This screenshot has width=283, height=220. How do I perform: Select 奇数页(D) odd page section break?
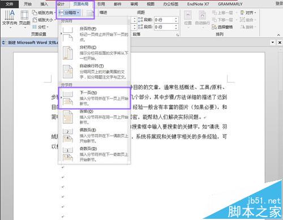tap(95, 154)
